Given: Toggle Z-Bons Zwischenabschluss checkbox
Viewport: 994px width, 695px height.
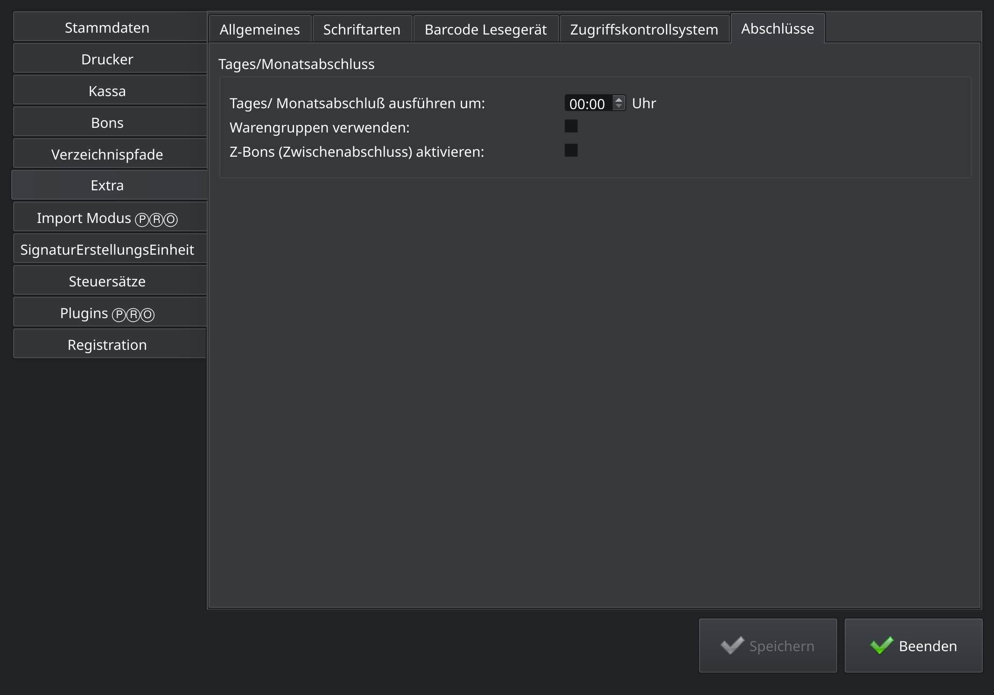Looking at the screenshot, I should [571, 150].
